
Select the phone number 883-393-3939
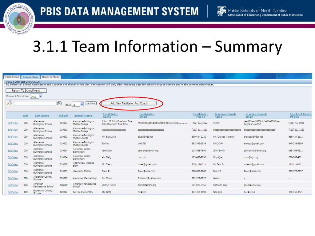(199, 144)
